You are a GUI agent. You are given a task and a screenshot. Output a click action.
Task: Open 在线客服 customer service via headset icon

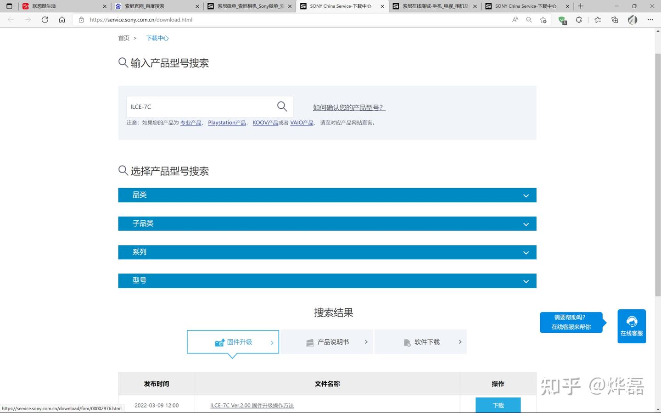pos(632,322)
